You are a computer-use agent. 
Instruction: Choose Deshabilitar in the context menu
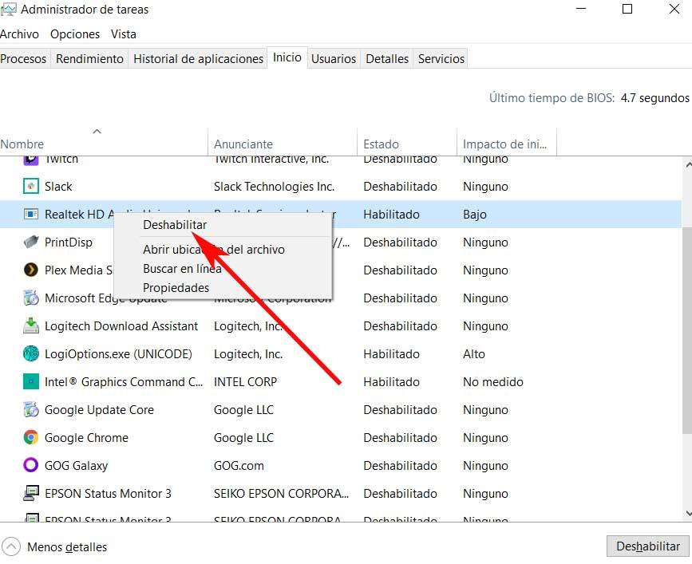[223, 225]
